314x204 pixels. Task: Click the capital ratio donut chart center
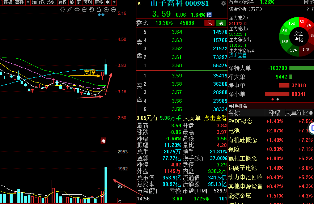[x=298, y=37]
